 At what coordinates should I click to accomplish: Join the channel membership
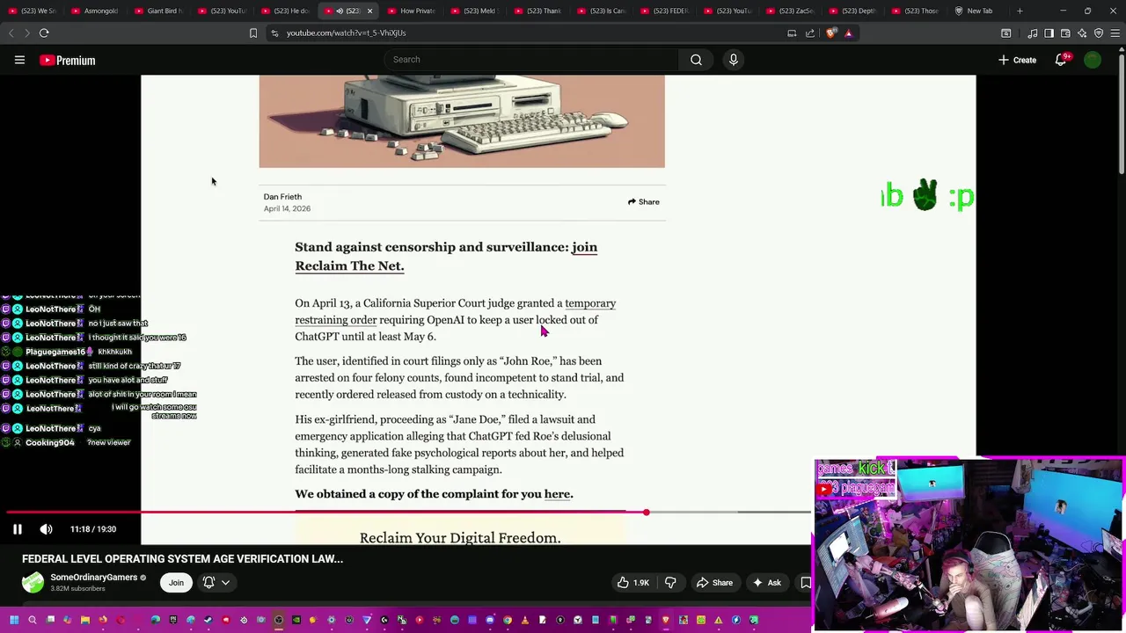coord(176,582)
